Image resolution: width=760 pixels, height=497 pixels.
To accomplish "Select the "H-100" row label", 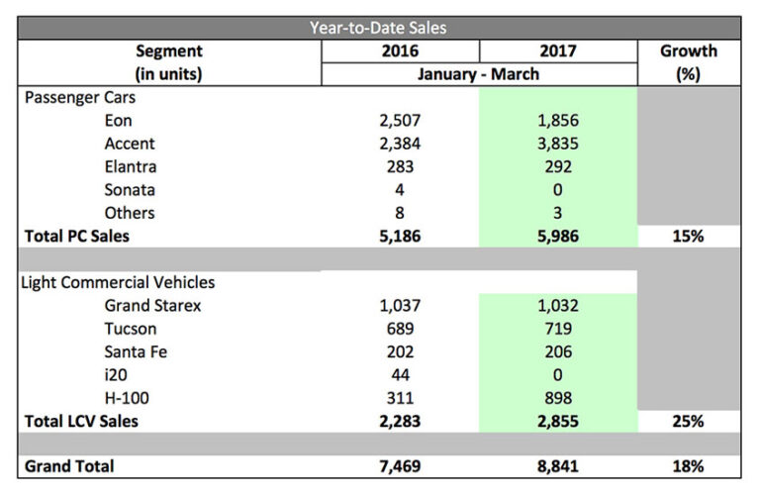I will coord(127,398).
